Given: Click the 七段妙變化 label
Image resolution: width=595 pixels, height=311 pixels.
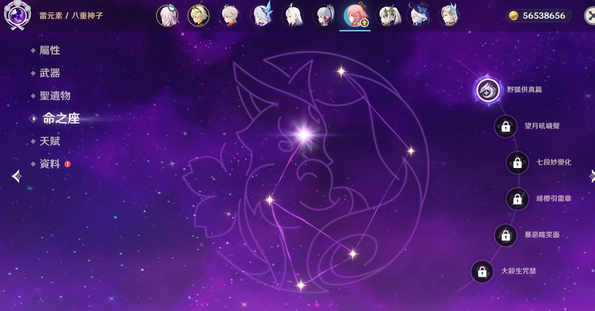Looking at the screenshot, I should coord(554,162).
